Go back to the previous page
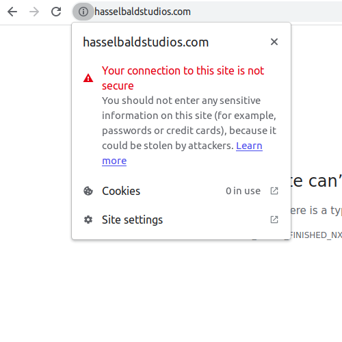Viewport: 342px width, 342px height. tap(12, 12)
